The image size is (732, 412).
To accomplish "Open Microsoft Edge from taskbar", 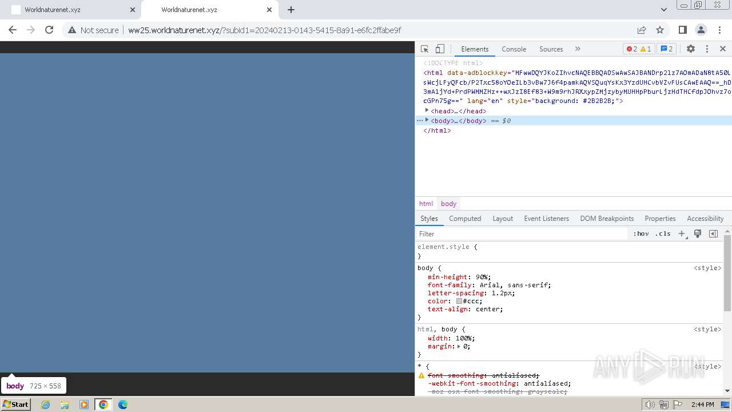I will pyautogui.click(x=123, y=405).
